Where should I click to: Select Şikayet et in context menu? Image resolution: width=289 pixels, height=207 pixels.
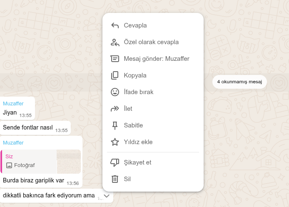coord(137,162)
